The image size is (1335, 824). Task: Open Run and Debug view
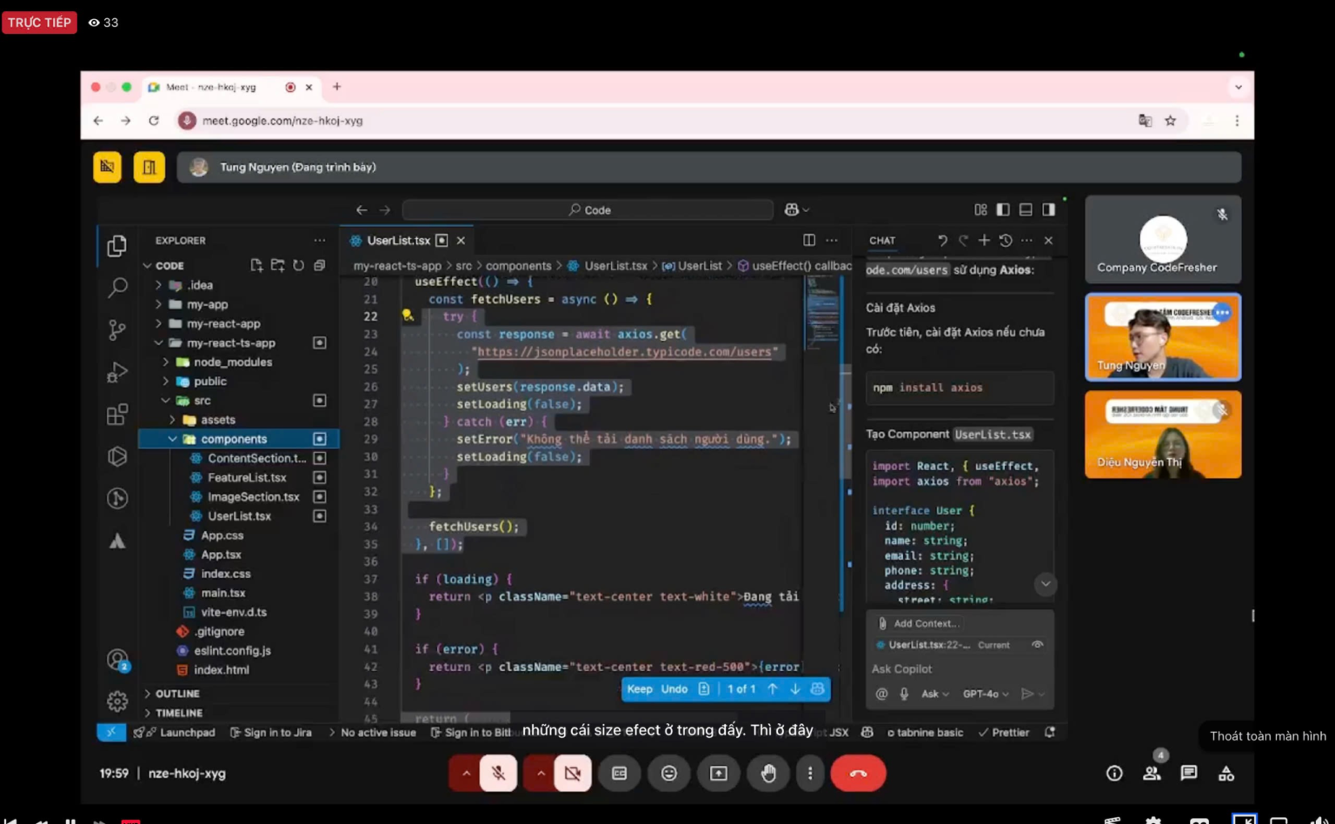point(117,372)
